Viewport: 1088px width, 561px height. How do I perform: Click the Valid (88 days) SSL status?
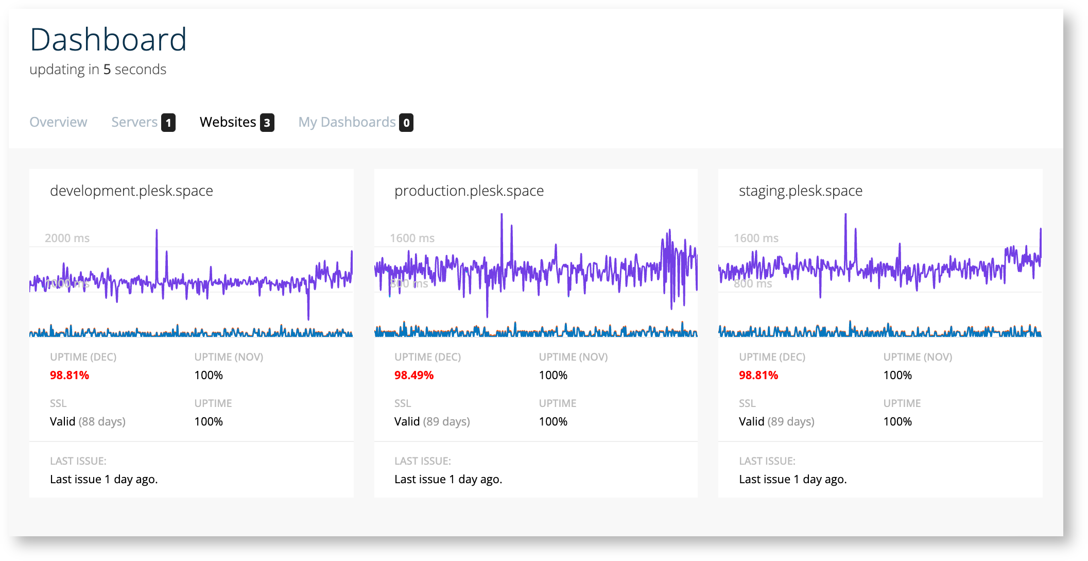(88, 421)
